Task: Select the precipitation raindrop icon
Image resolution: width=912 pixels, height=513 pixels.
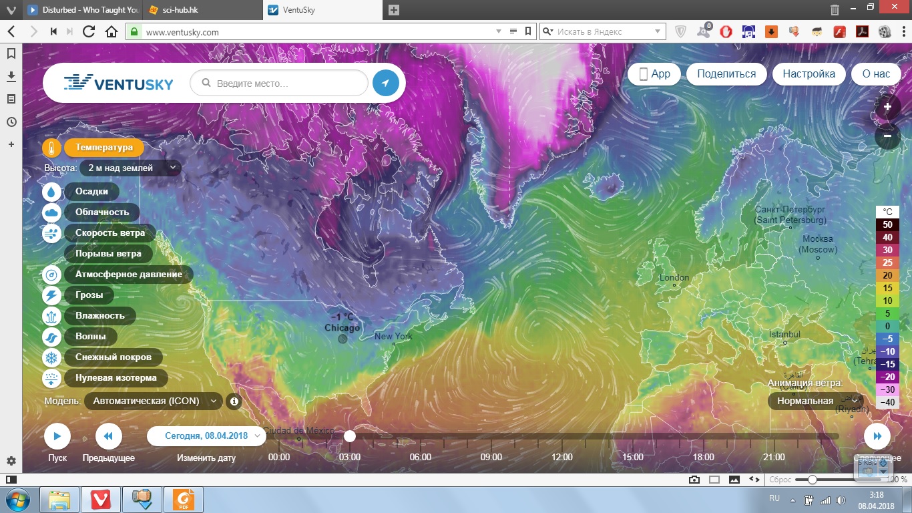Action: tap(51, 192)
